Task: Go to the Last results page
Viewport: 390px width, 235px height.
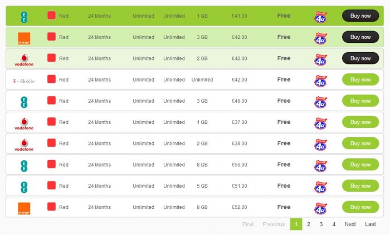Action: tap(370, 224)
